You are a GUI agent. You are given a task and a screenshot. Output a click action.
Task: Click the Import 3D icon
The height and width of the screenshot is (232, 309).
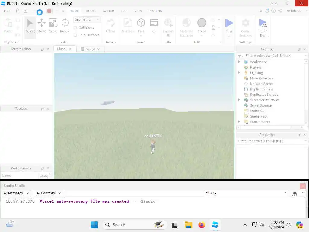point(168,27)
